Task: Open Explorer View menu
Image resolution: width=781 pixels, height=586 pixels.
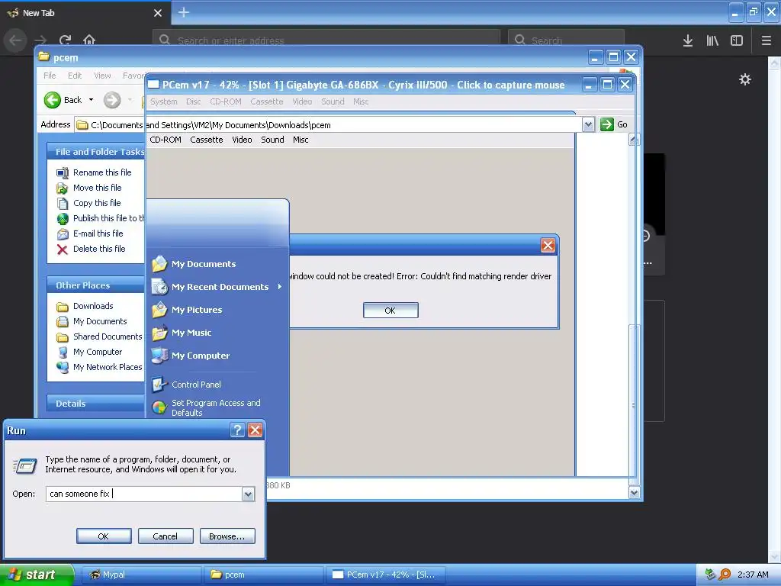Action: tap(102, 76)
